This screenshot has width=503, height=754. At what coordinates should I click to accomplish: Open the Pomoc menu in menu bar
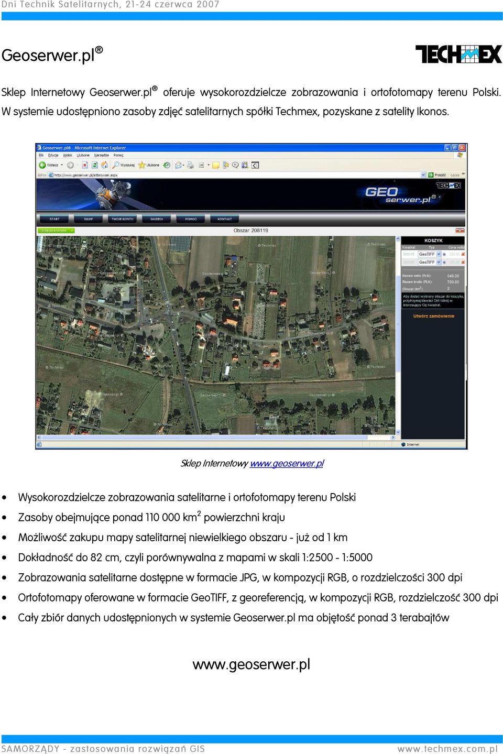pos(118,155)
